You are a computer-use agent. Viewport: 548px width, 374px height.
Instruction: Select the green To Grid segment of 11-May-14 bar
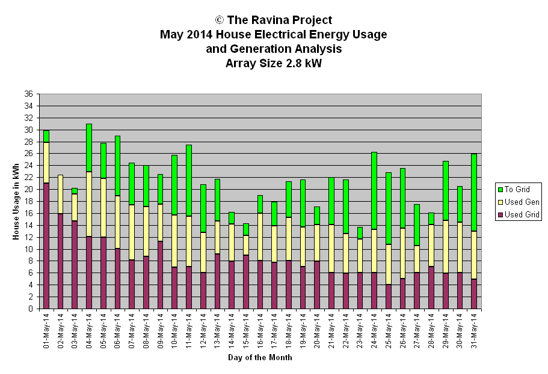pyautogui.click(x=189, y=181)
